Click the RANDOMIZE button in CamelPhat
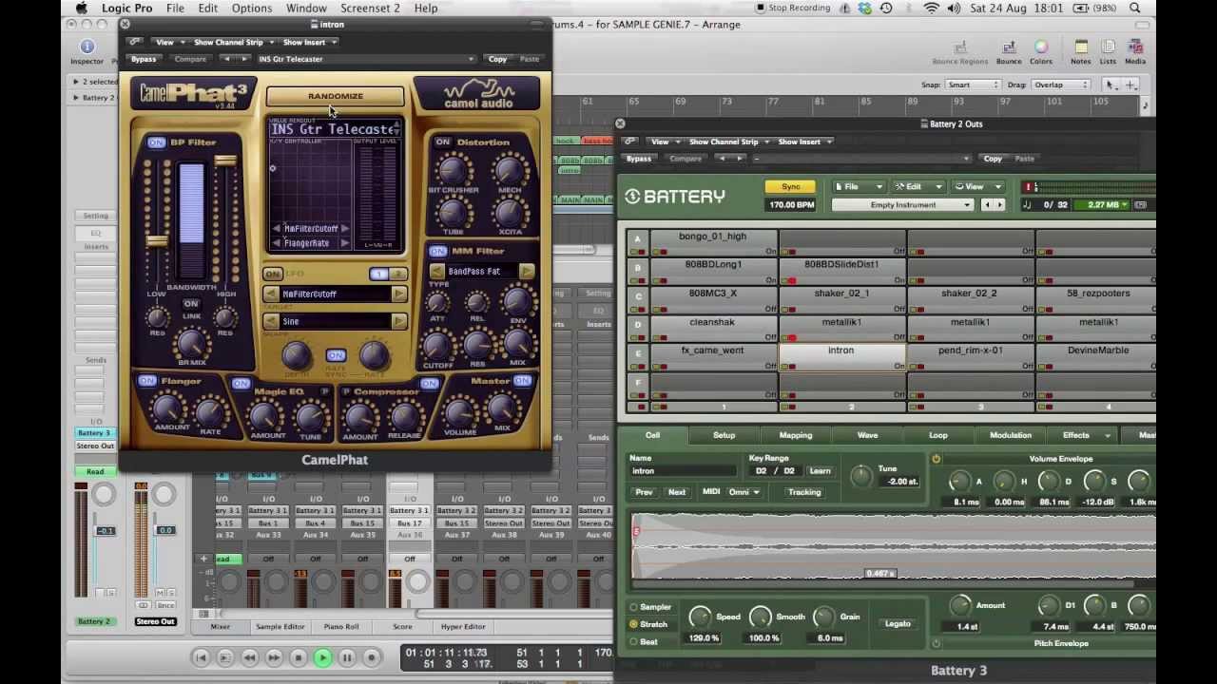 (336, 96)
